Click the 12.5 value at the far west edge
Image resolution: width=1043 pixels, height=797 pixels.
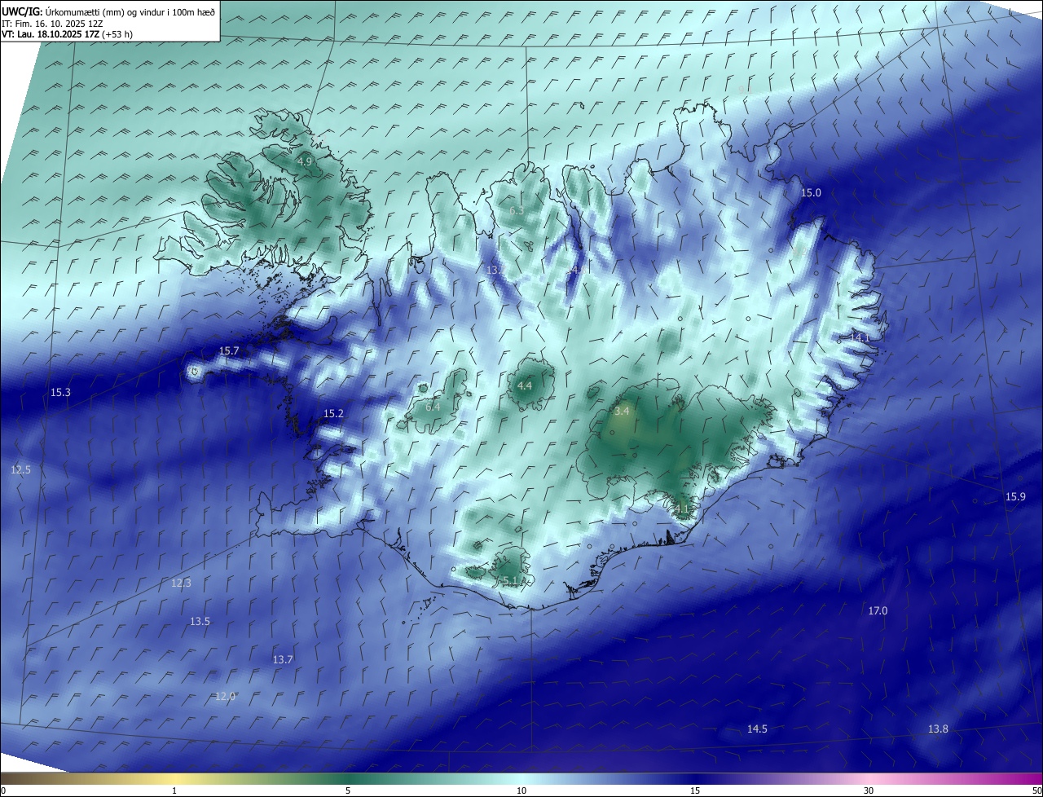pyautogui.click(x=20, y=470)
